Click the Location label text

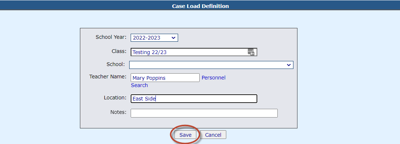click(115, 98)
